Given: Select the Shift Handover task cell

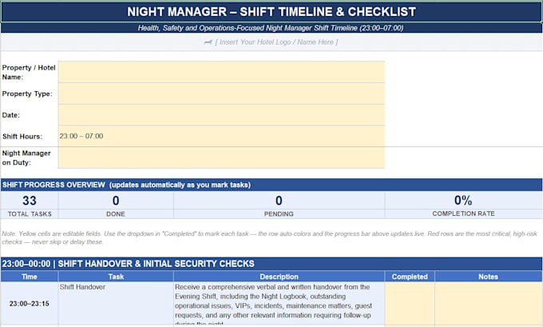Looking at the screenshot, I should [x=116, y=303].
